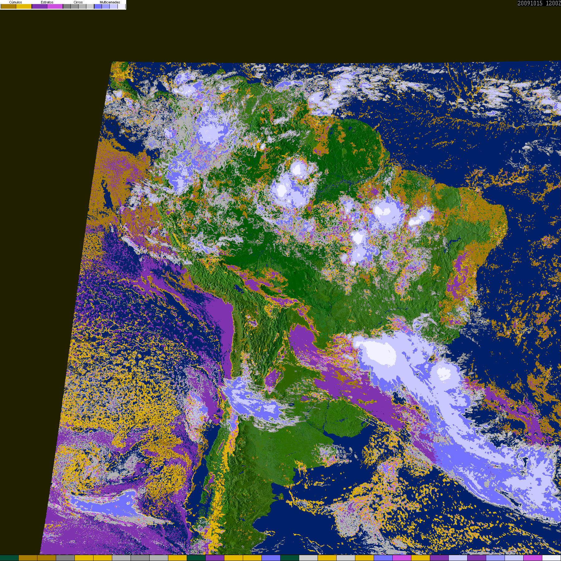Click the darkest grey Cirros legend swatch
561x561 pixels.
(x=67, y=6)
